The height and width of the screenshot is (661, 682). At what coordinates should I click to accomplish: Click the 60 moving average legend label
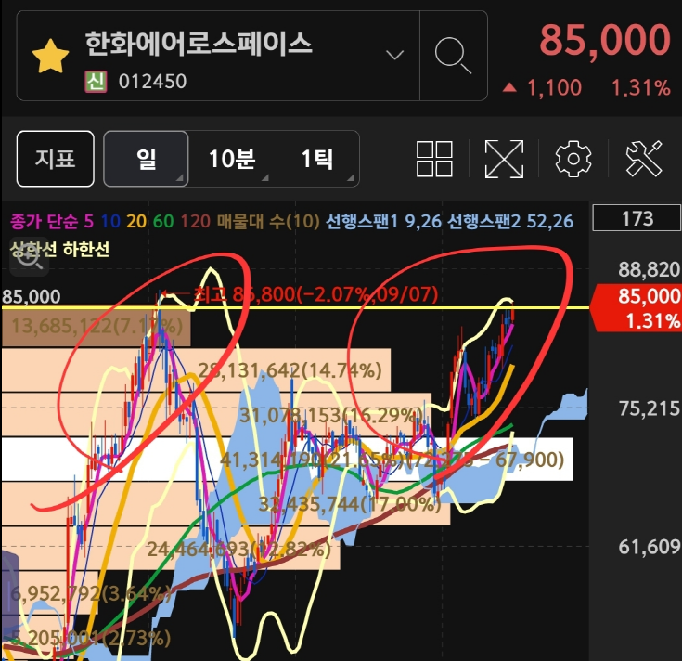(x=163, y=222)
